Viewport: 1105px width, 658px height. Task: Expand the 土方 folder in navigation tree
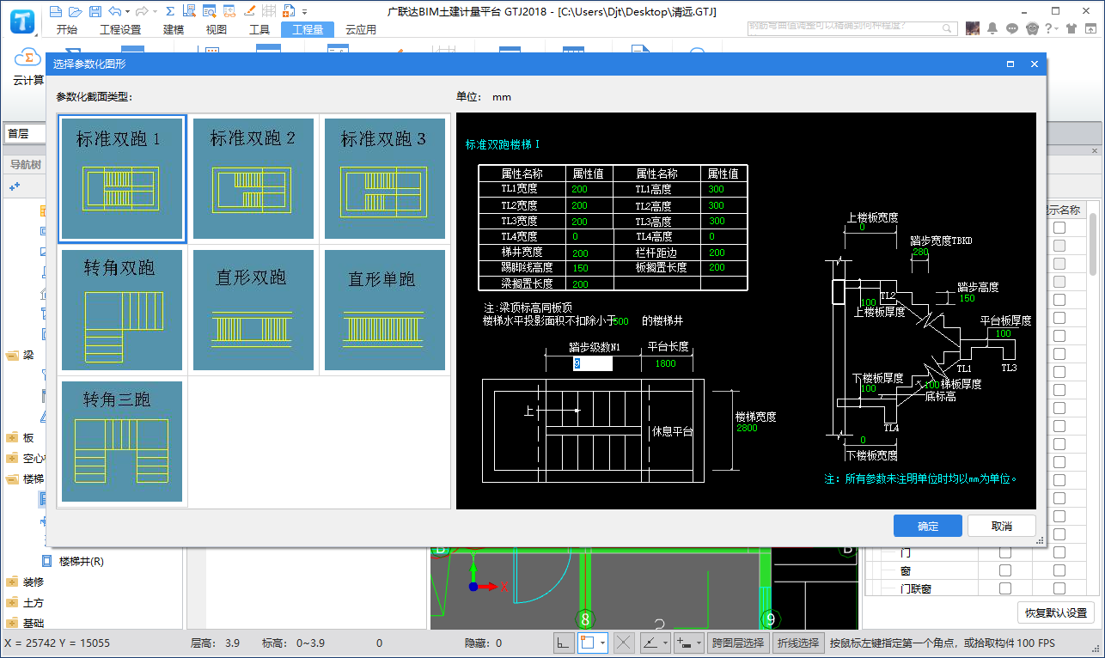pyautogui.click(x=12, y=602)
